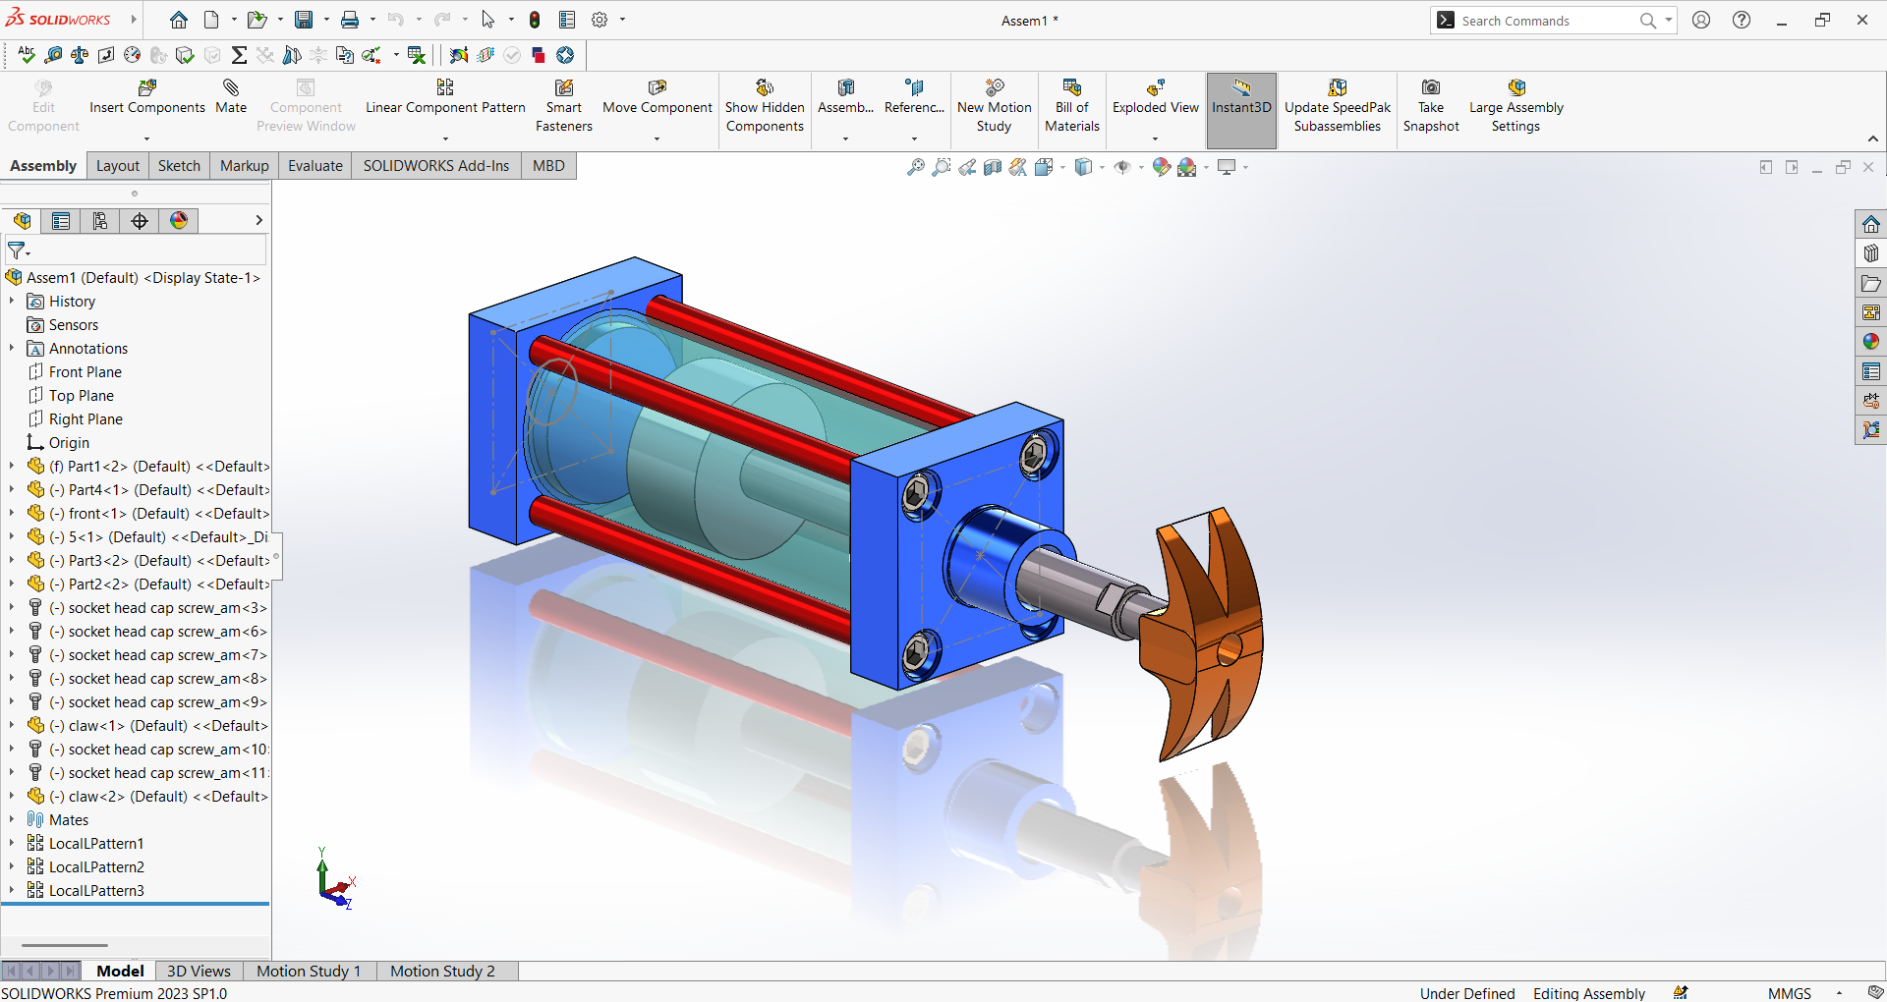Screen dimensions: 1887x1002
Task: Switch to Sketch tab
Action: click(179, 166)
